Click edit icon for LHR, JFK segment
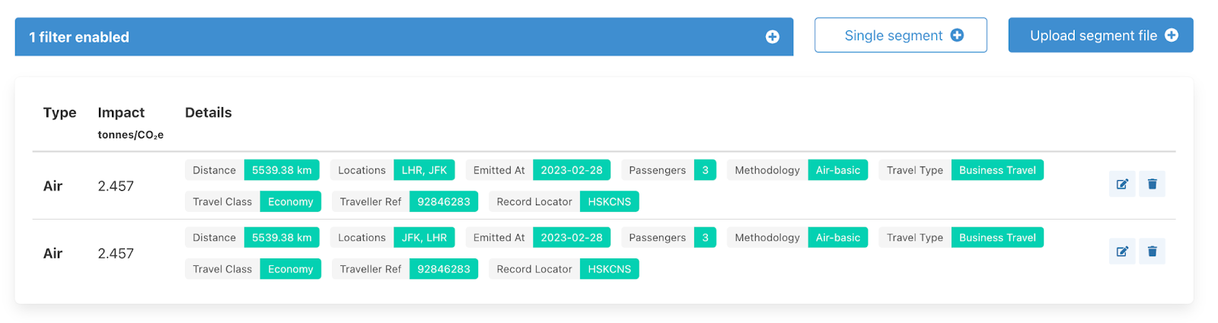 click(1121, 184)
